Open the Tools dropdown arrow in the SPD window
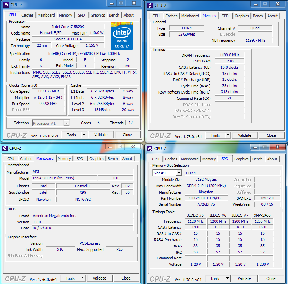Viewport: 288px width, 284px height. click(227, 278)
